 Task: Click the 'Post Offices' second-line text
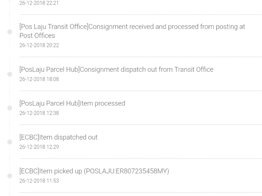pyautogui.click(x=37, y=36)
